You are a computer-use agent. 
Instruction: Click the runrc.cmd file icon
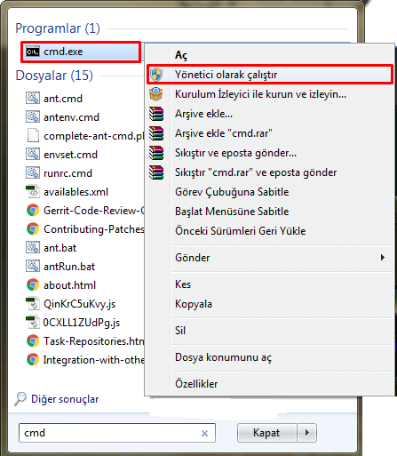tap(33, 173)
